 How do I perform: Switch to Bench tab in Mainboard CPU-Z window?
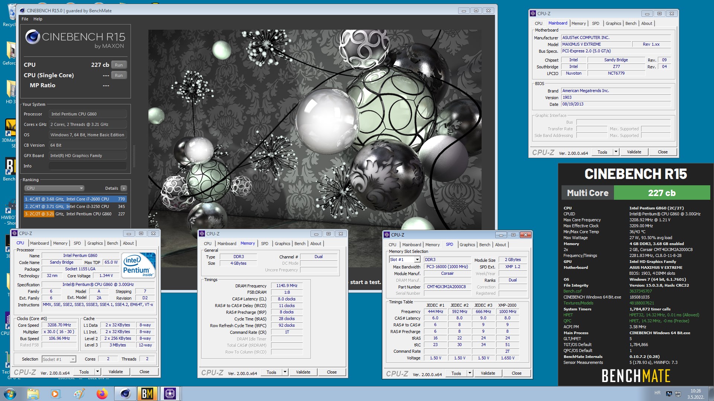point(631,23)
